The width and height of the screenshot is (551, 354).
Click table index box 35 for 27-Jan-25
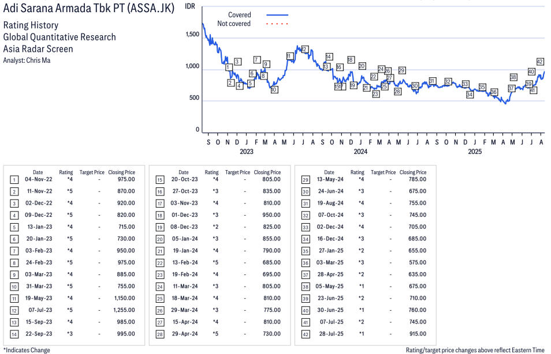[x=306, y=251]
